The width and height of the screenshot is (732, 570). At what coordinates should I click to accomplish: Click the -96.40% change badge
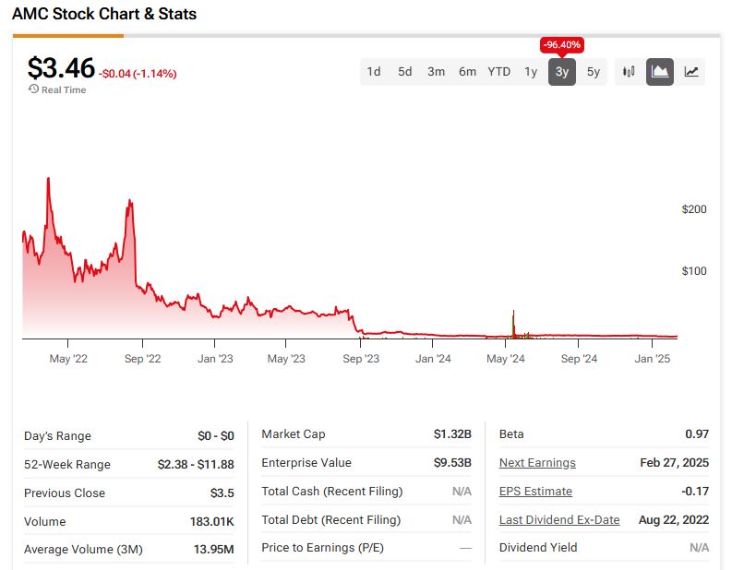562,45
